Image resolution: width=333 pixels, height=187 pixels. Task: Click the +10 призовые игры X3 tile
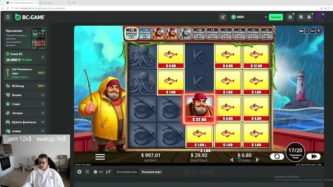tap(145, 34)
